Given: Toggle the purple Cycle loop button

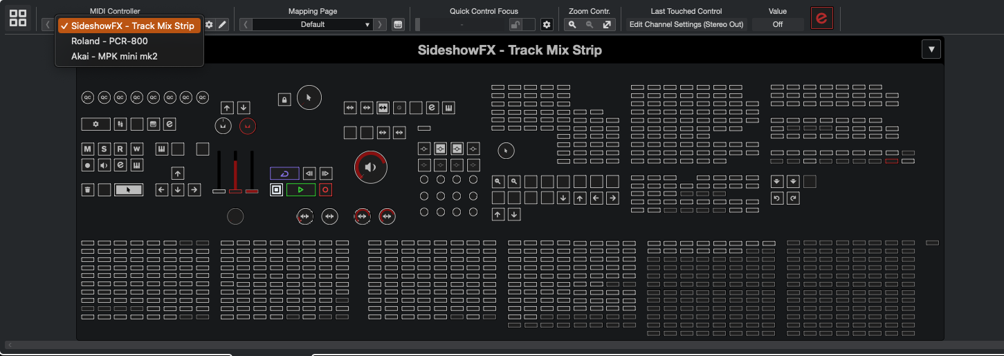Looking at the screenshot, I should (284, 174).
